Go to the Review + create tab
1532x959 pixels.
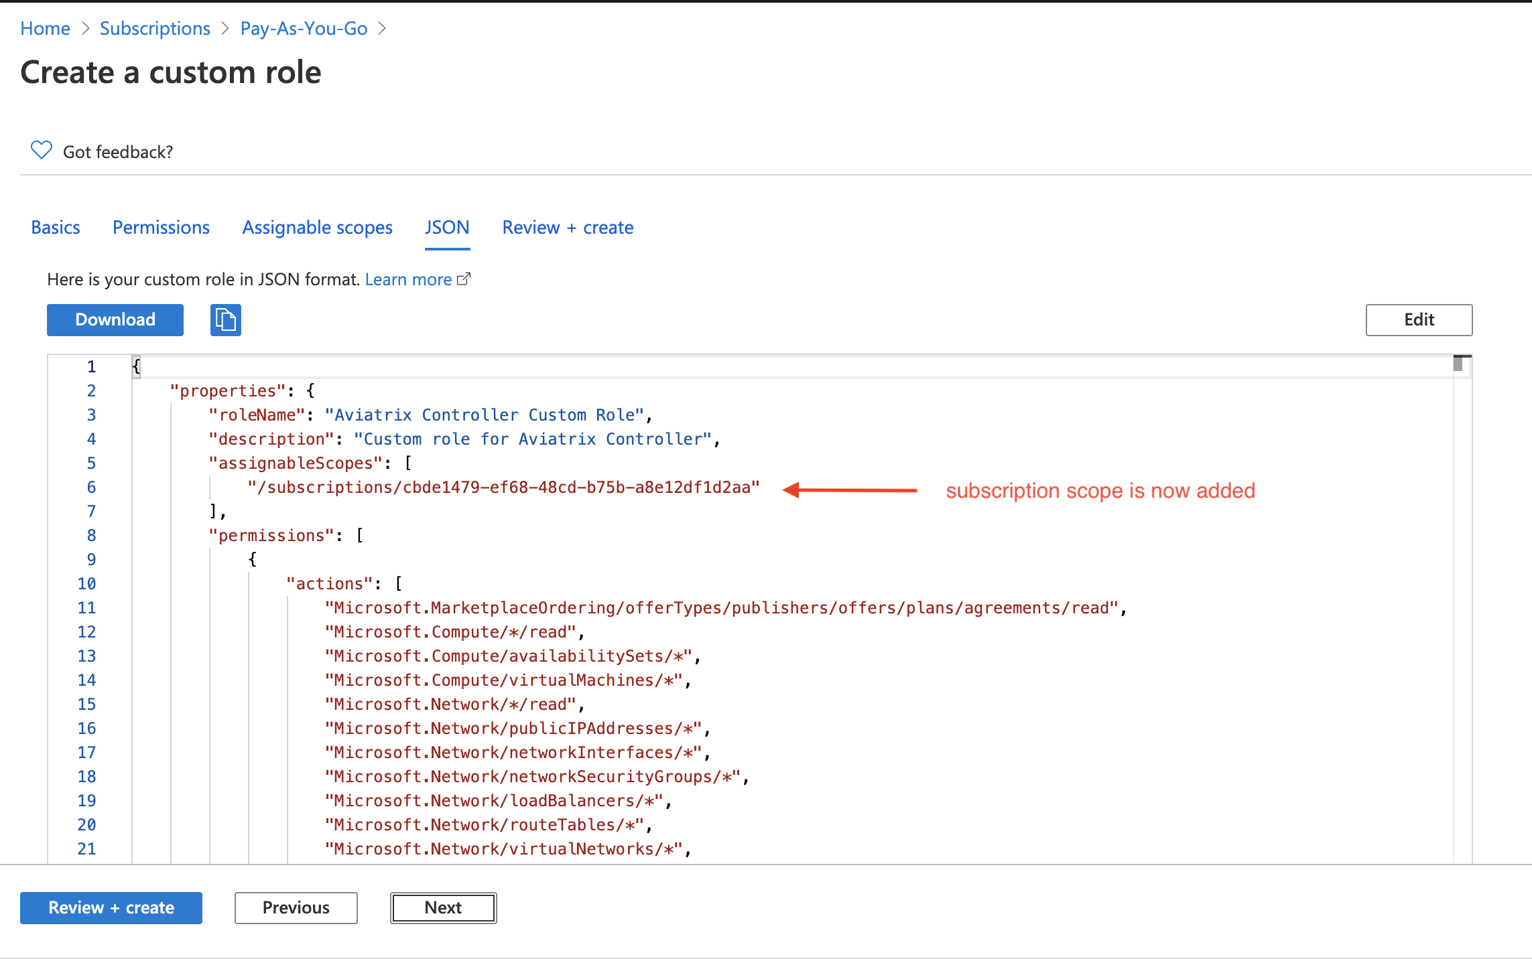[x=568, y=228]
